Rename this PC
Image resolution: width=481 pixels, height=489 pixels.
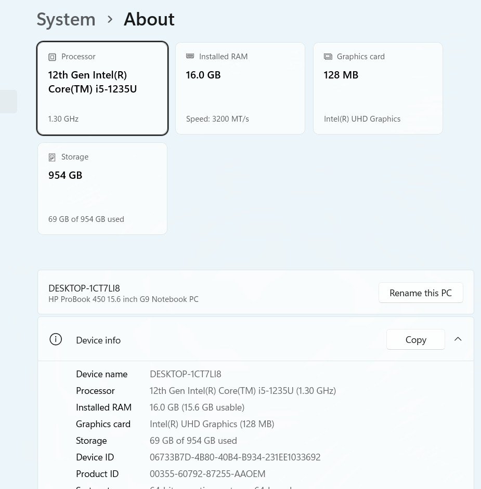pos(421,293)
